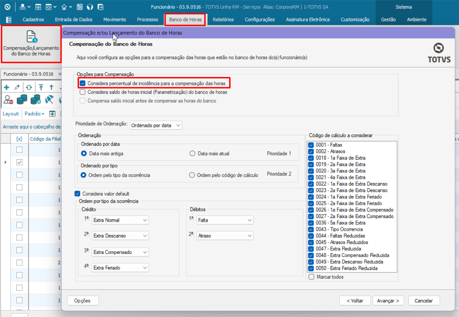The image size is (459, 317).
Task: Open the Processos menu
Action: tap(148, 20)
